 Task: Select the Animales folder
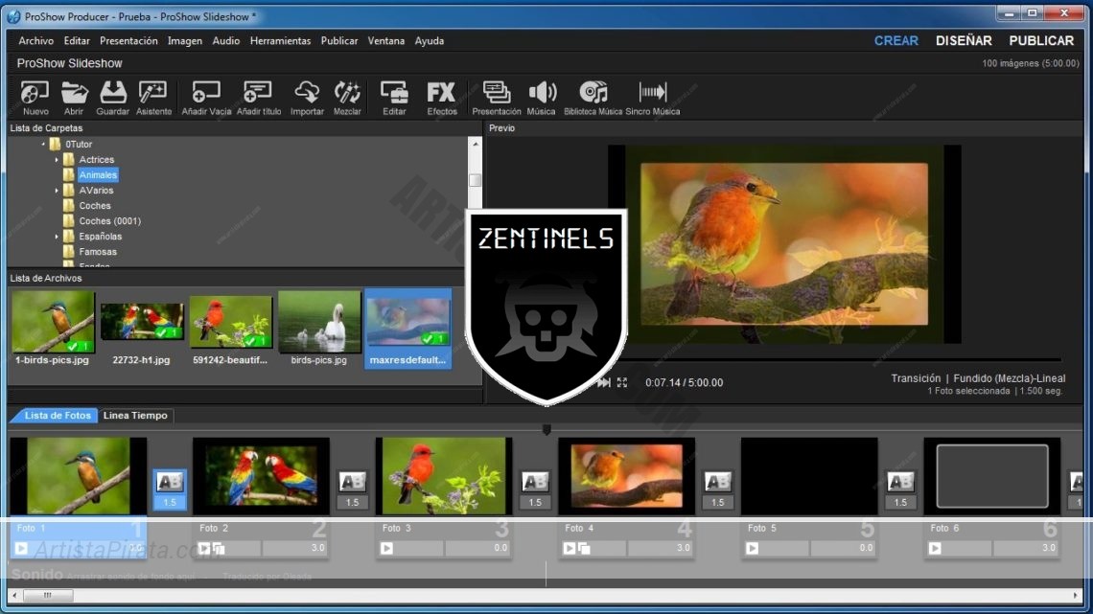[x=98, y=174]
